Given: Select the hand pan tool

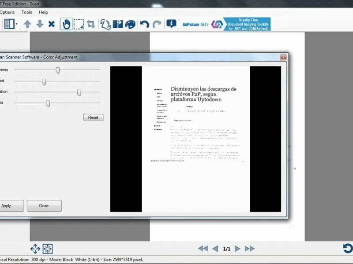Looking at the screenshot, I should click(66, 24).
